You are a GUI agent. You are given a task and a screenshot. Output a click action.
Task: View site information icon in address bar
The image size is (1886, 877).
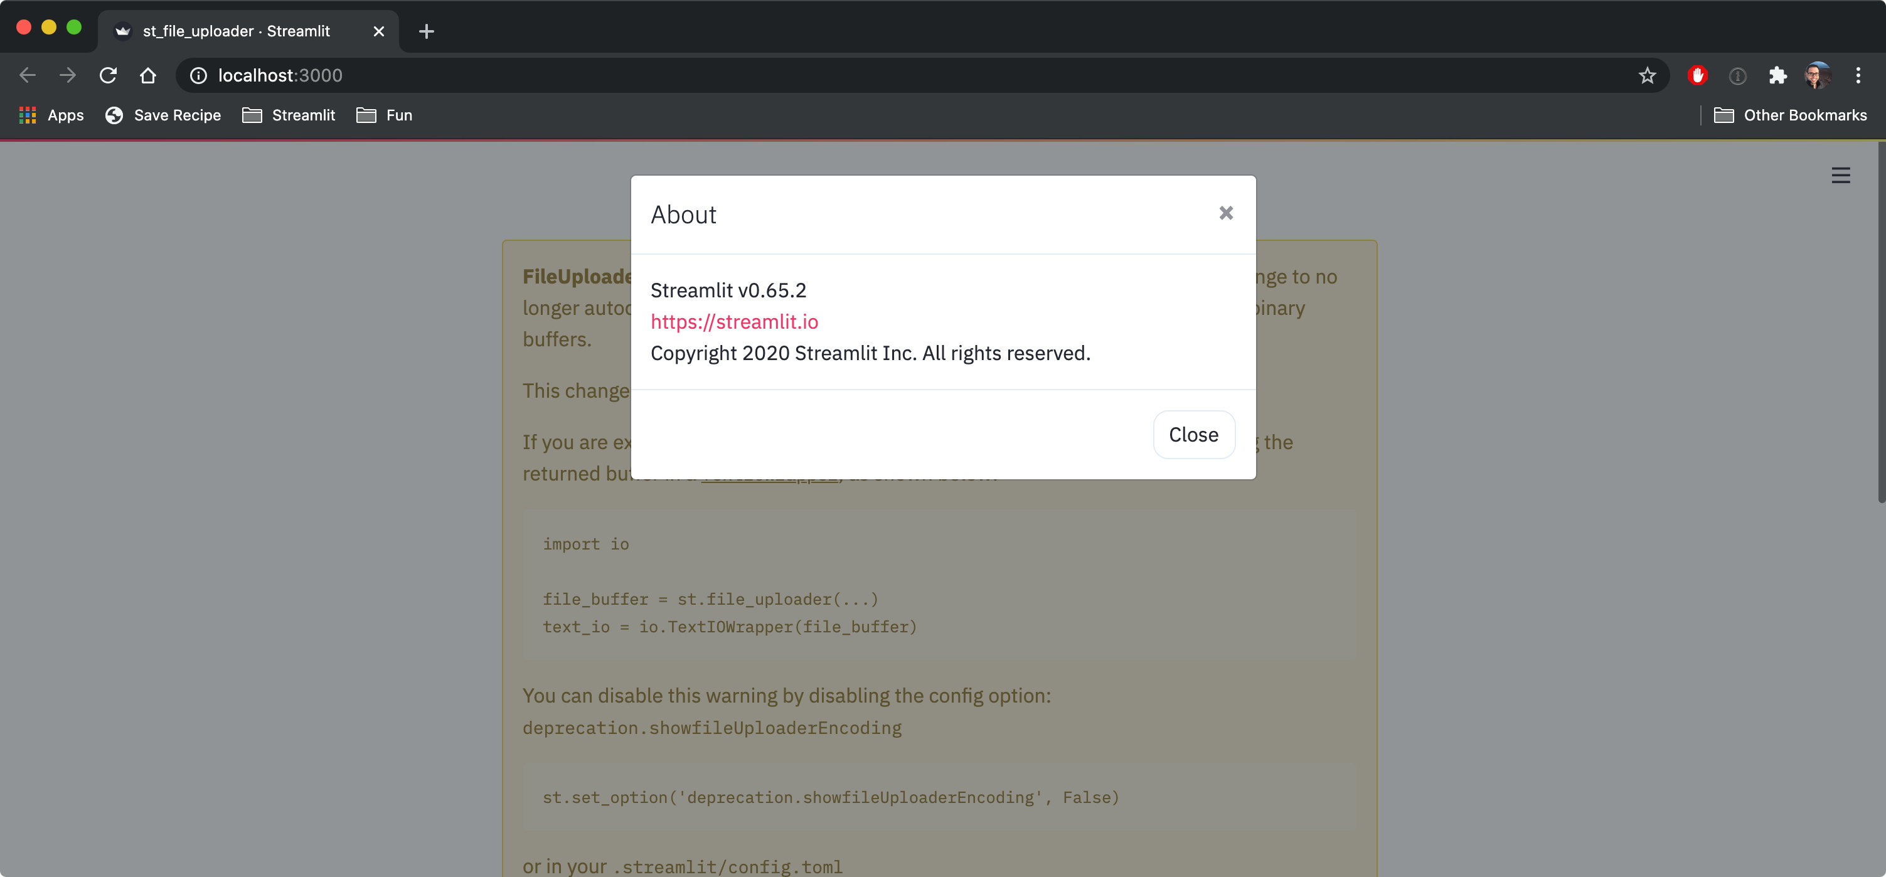pos(198,75)
